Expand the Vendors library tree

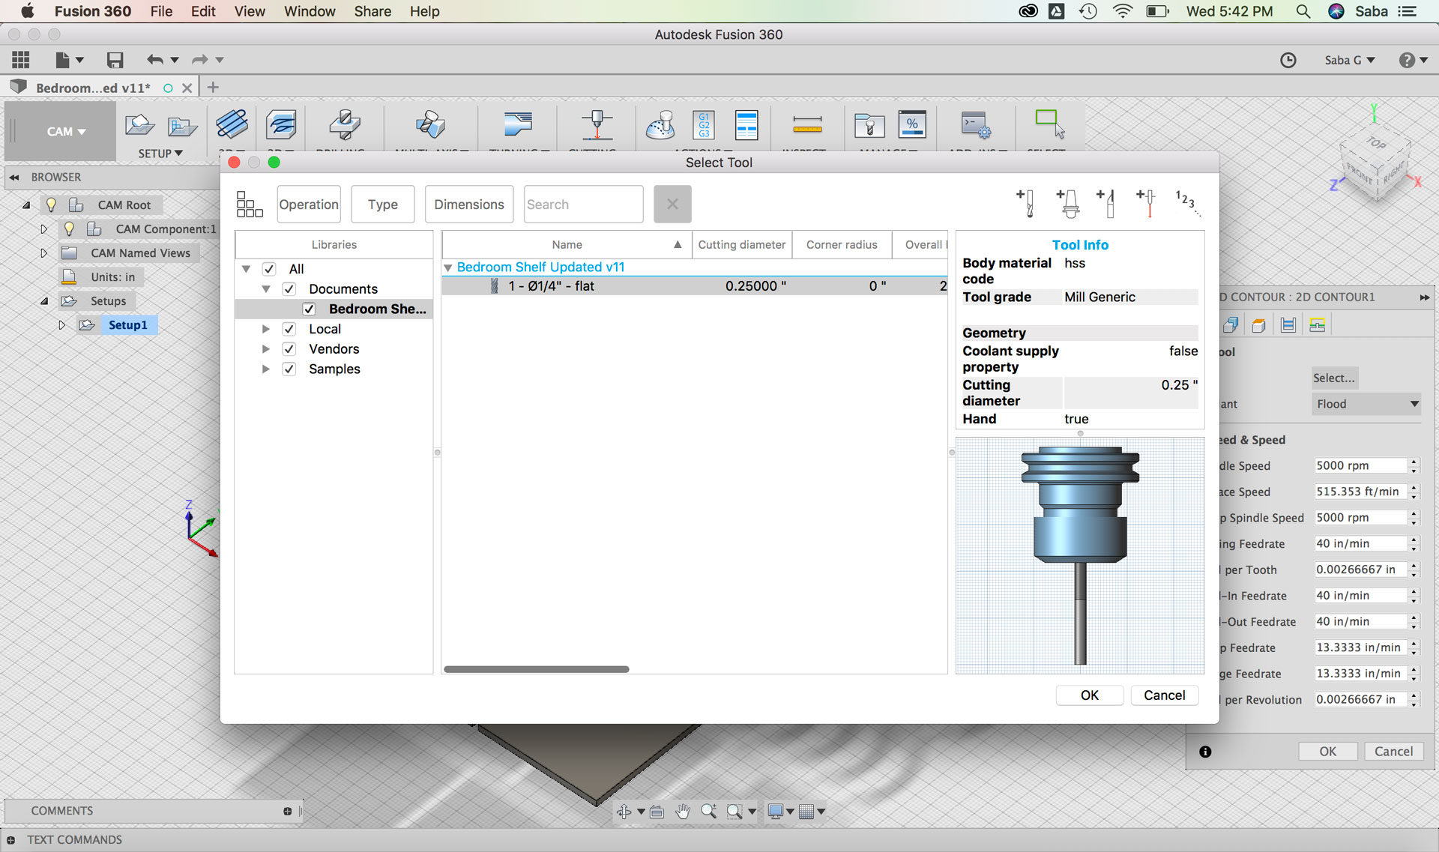265,349
